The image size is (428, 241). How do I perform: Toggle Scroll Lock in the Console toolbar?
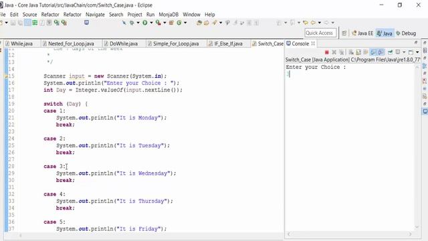click(358, 52)
